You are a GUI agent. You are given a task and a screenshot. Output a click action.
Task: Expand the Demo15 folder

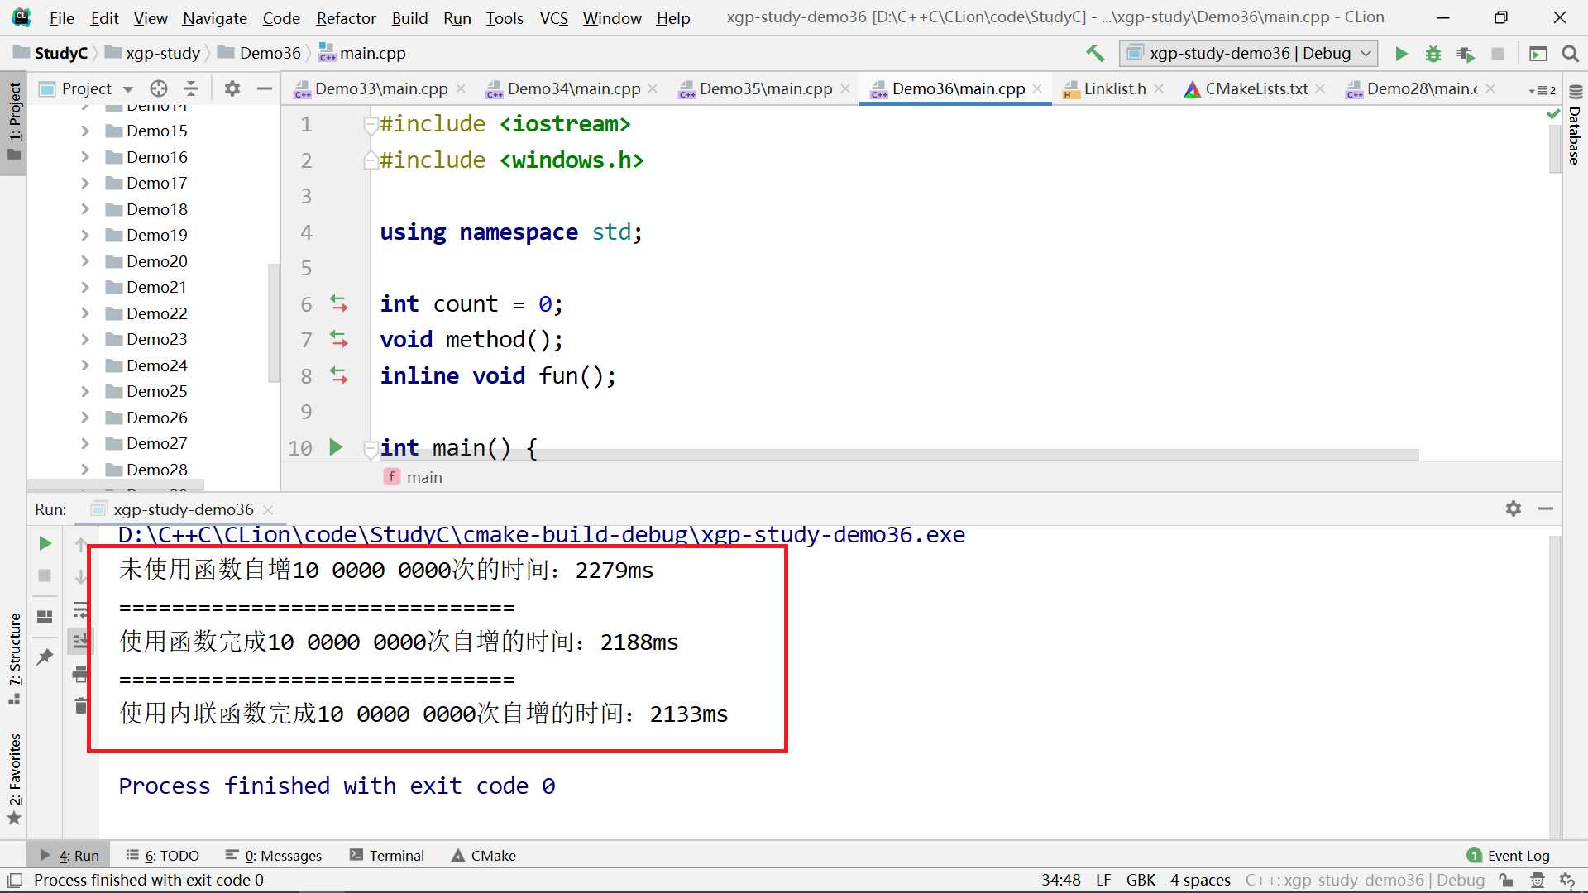pos(85,131)
